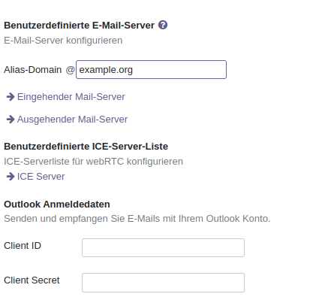Click the Outlook Anmeldedaten heading
The width and height of the screenshot is (310, 306).
point(57,205)
